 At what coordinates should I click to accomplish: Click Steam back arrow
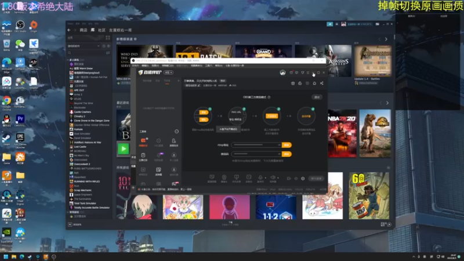point(69,30)
